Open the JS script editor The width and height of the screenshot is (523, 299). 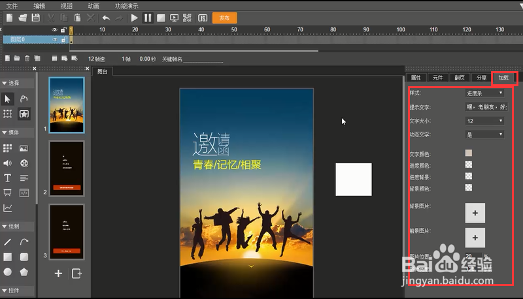(x=203, y=18)
